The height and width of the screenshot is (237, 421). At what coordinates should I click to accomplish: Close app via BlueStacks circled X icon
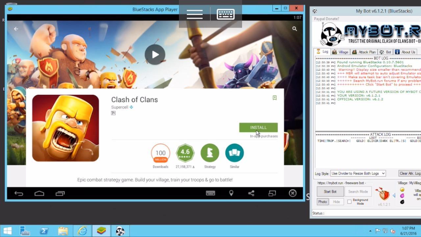pyautogui.click(x=293, y=193)
